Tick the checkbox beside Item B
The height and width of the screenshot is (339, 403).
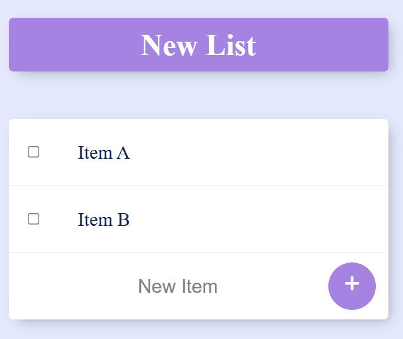point(34,219)
